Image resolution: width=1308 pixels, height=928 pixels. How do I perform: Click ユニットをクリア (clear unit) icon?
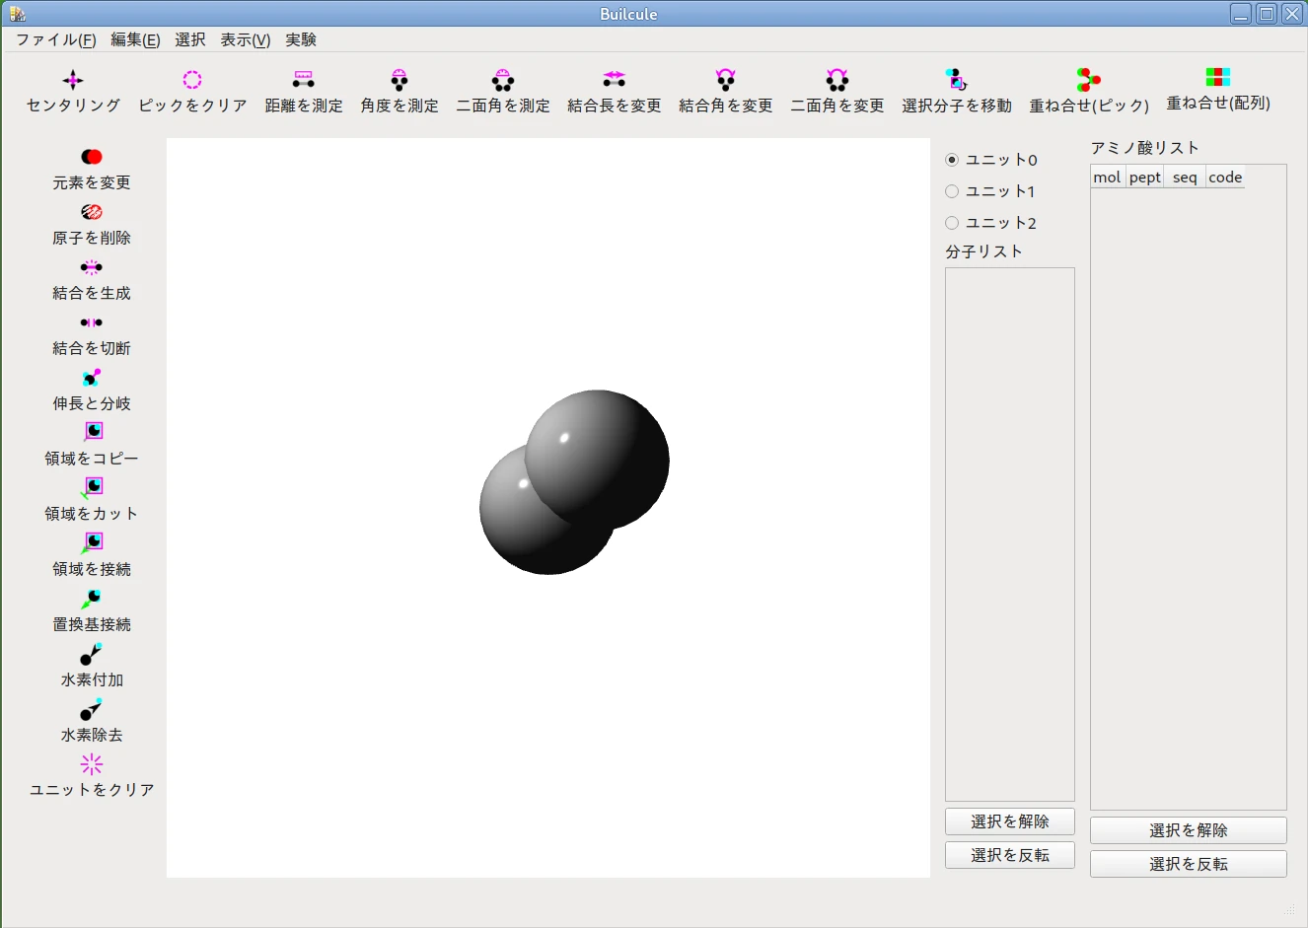(x=91, y=776)
